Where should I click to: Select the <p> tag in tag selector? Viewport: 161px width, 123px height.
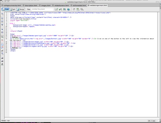[x=8, y=121]
